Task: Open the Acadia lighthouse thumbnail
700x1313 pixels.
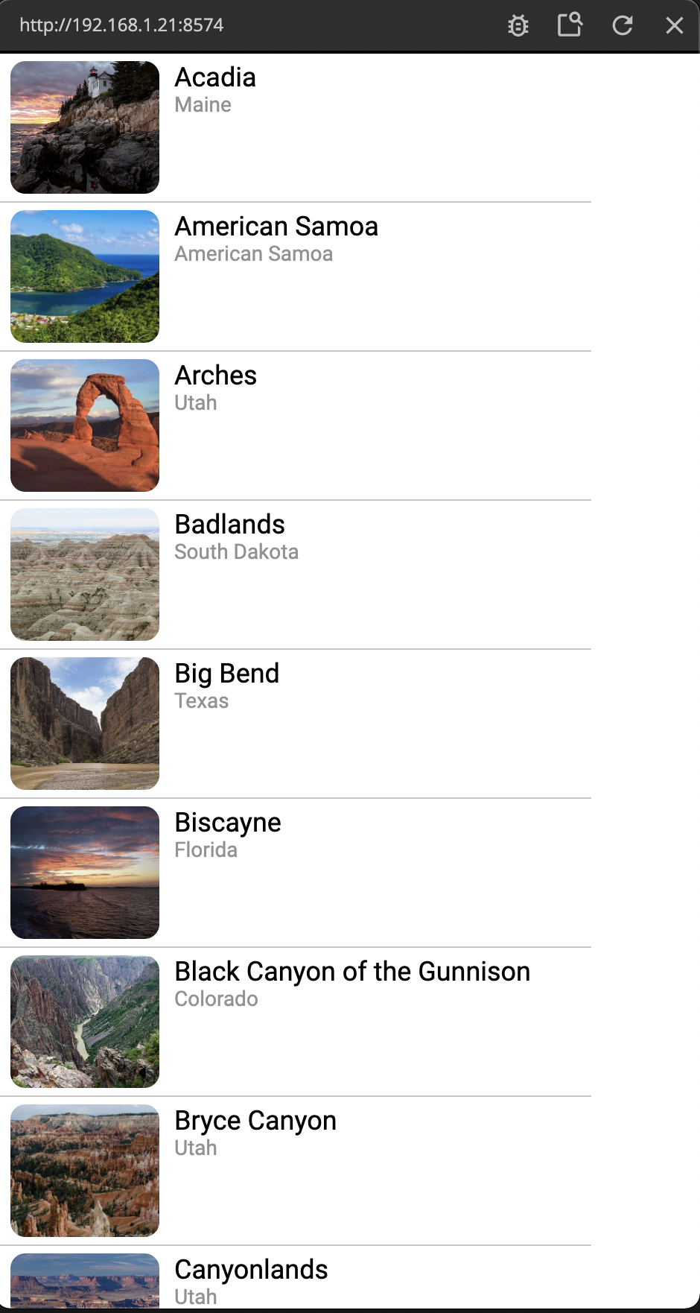Action: click(x=85, y=127)
